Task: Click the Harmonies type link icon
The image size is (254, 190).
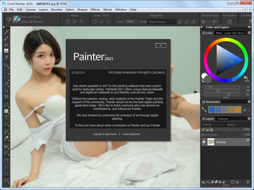Action: (x=204, y=110)
